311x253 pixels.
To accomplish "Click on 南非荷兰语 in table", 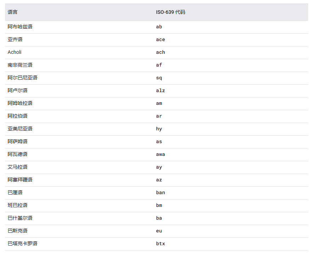I will point(20,65).
